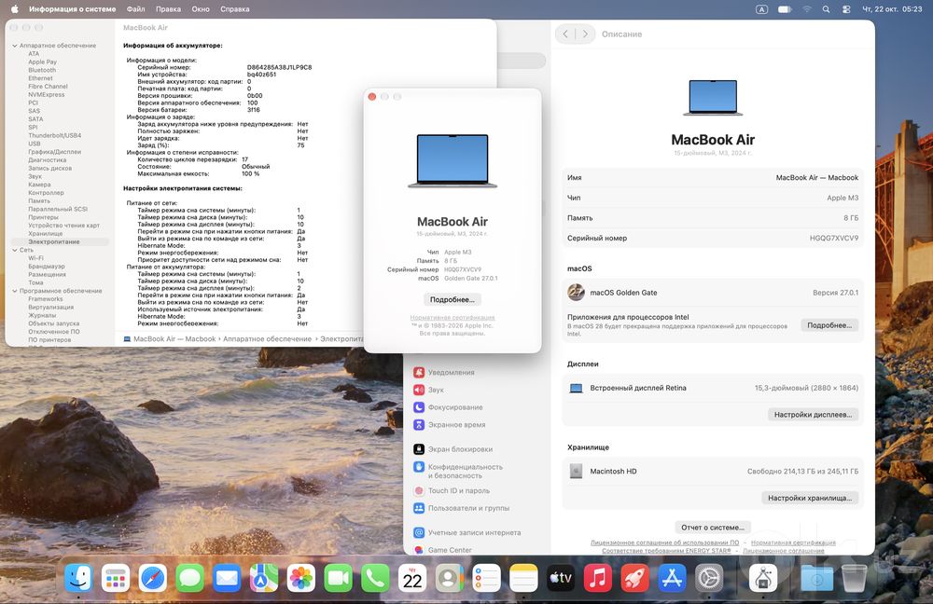Click Отчет о системе button
The width and height of the screenshot is (933, 604).
click(x=713, y=528)
